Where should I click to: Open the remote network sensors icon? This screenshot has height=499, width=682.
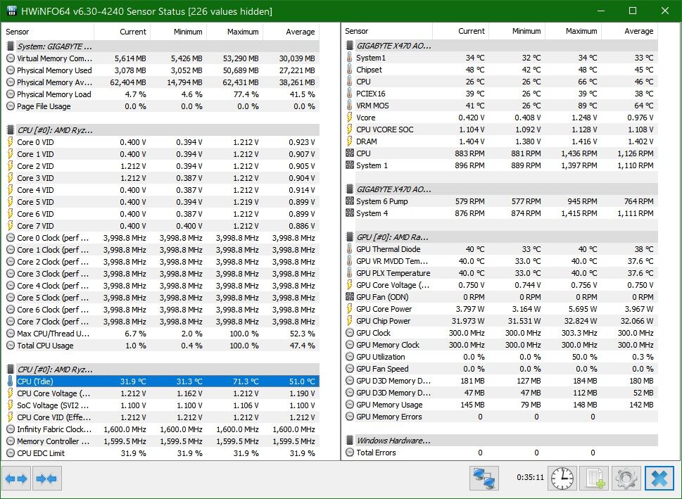pyautogui.click(x=484, y=478)
